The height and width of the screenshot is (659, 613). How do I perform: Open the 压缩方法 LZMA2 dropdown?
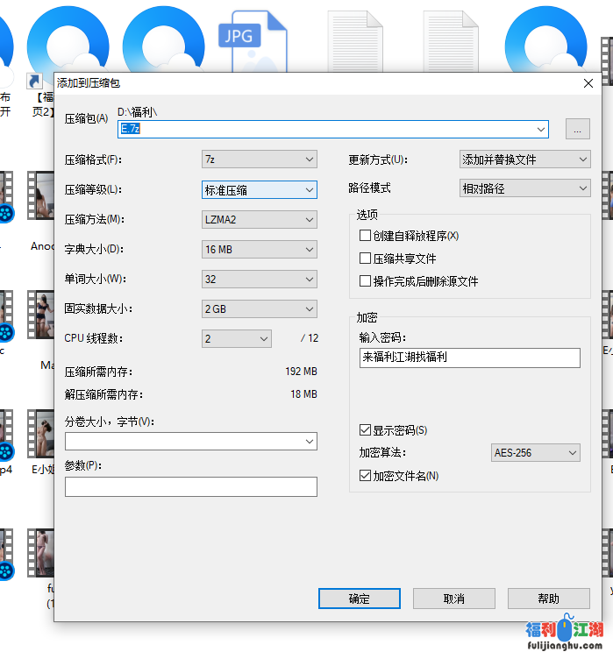tap(259, 220)
